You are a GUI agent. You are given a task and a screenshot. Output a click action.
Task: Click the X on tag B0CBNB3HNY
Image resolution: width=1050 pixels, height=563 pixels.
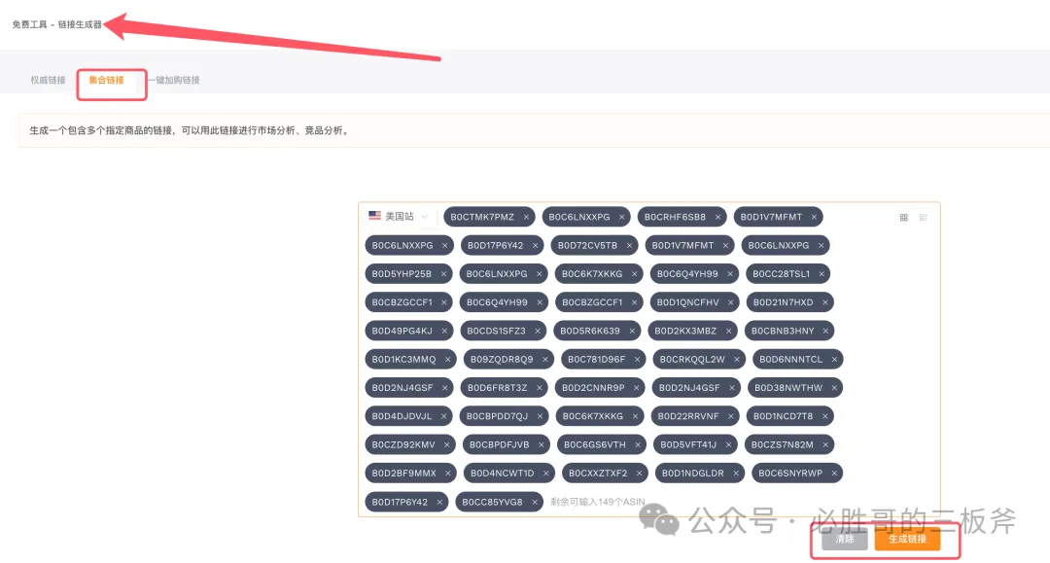[825, 331]
